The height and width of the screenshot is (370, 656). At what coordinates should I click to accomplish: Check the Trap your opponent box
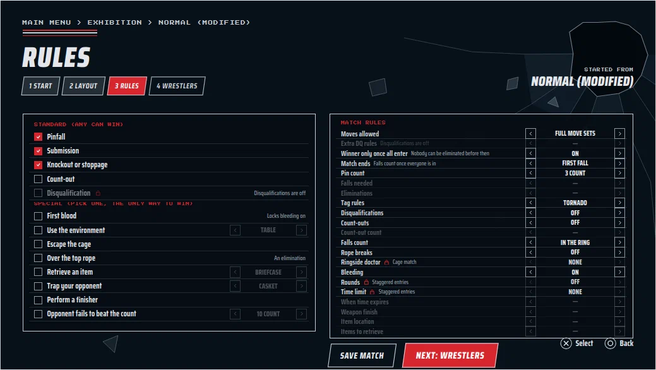(38, 286)
